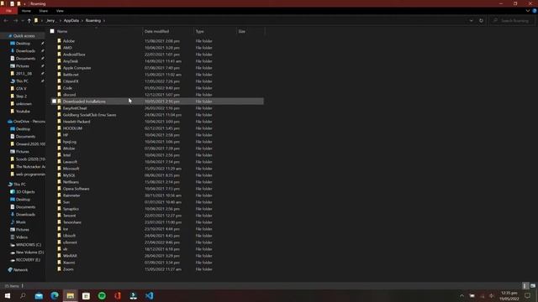Image resolution: width=538 pixels, height=302 pixels.
Task: Open the Home ribbon tab
Action: pos(26,11)
